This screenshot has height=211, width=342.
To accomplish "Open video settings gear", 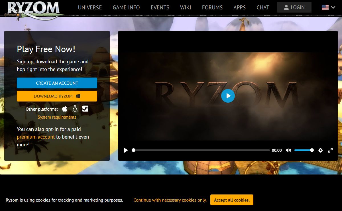I will click(321, 150).
